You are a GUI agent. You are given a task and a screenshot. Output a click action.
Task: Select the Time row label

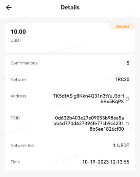15,162
